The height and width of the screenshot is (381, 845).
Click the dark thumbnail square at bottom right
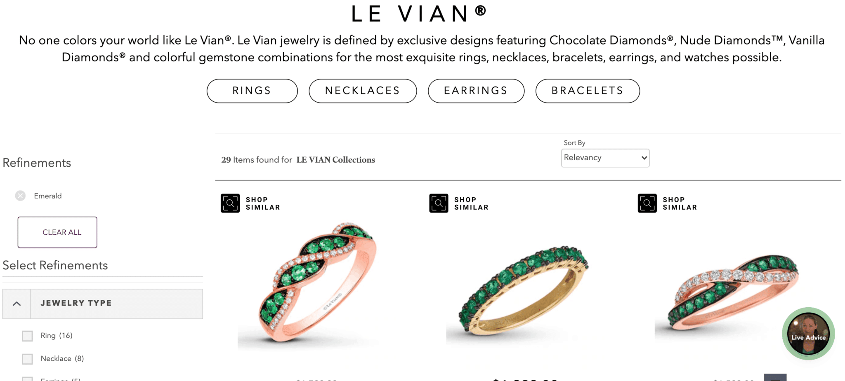(x=776, y=377)
